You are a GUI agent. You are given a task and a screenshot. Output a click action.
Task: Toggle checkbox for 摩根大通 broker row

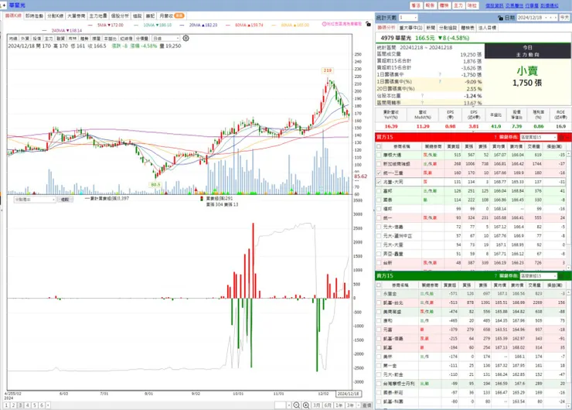(x=379, y=155)
